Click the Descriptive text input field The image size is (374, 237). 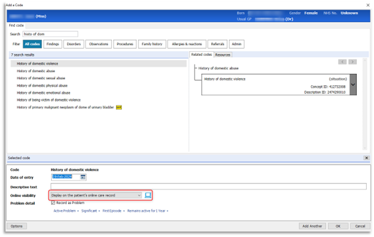(209, 186)
